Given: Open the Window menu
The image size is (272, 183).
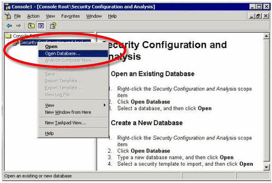Looking at the screenshot, I should [94, 16].
